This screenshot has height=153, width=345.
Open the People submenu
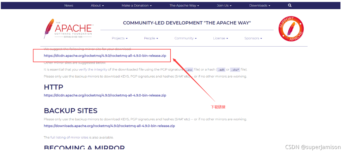coord(151,38)
